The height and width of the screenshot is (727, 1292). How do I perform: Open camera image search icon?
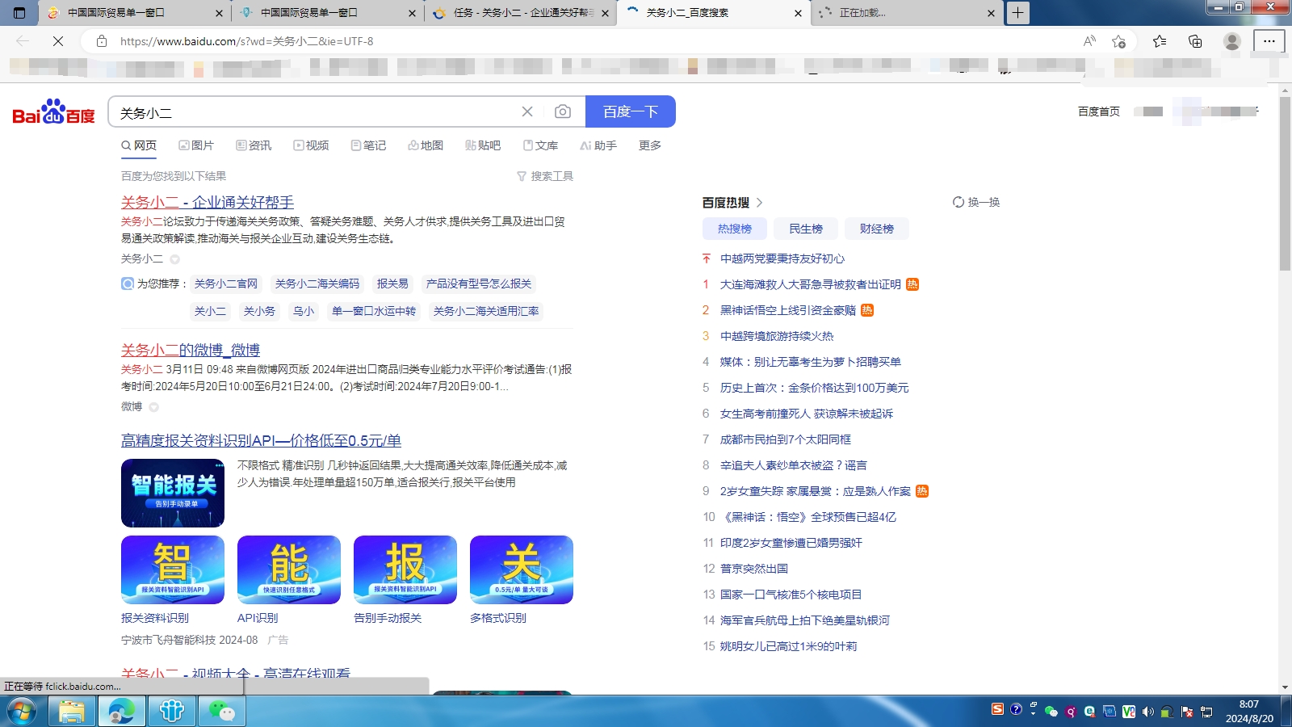point(563,111)
